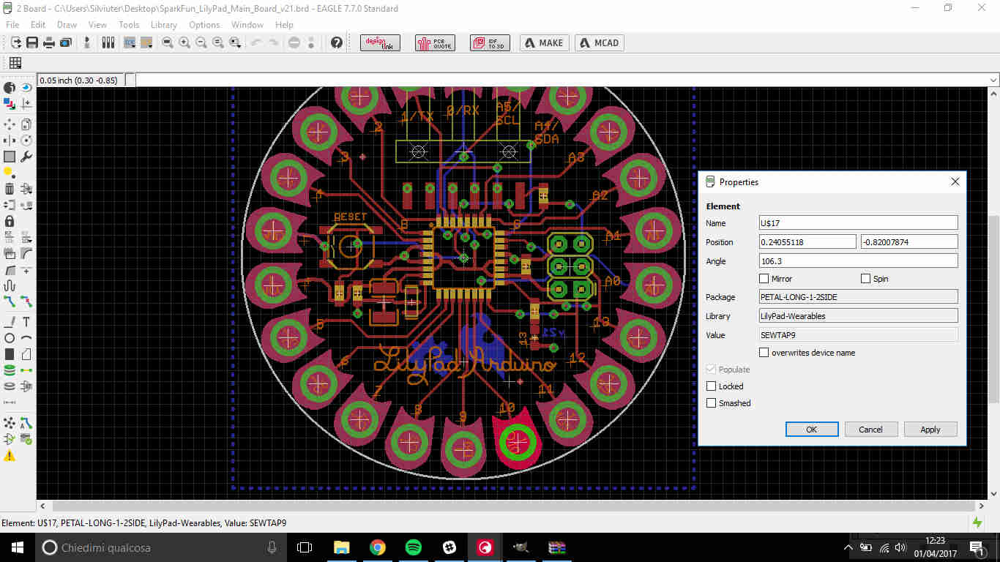This screenshot has height=562, width=1000.
Task: Click the Save floppy disk icon
Action: point(32,42)
